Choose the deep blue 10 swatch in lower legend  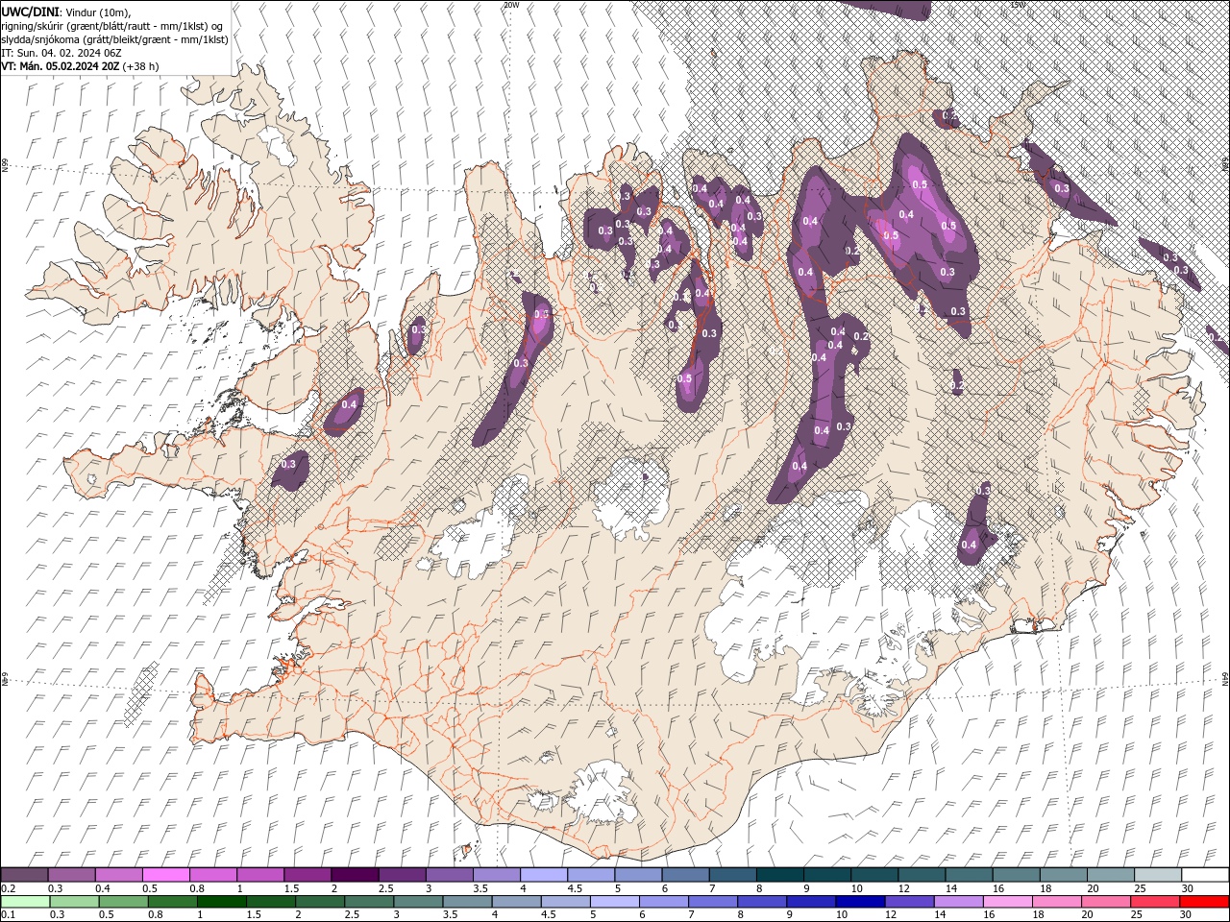point(860,901)
